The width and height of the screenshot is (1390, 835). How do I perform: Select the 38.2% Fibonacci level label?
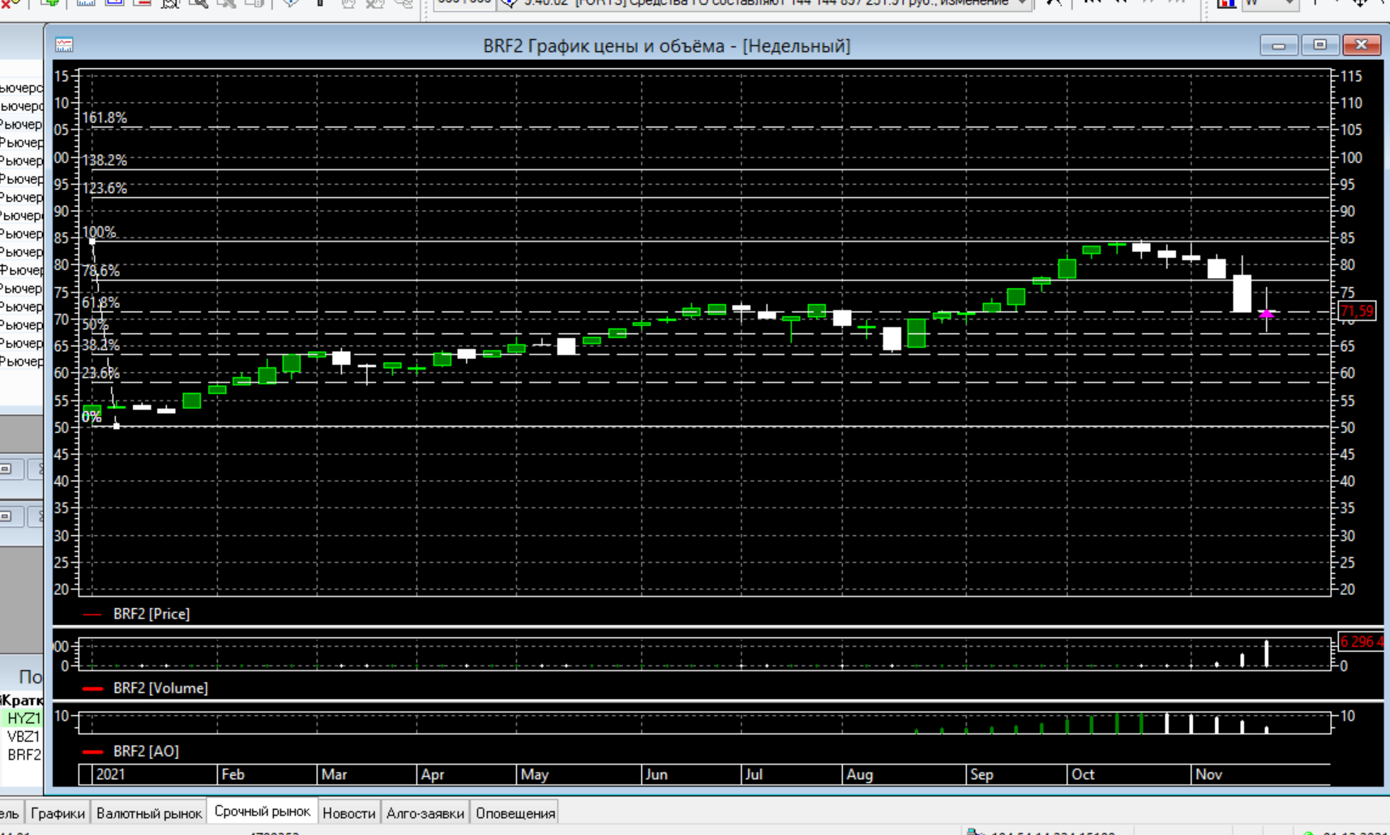pyautogui.click(x=101, y=345)
